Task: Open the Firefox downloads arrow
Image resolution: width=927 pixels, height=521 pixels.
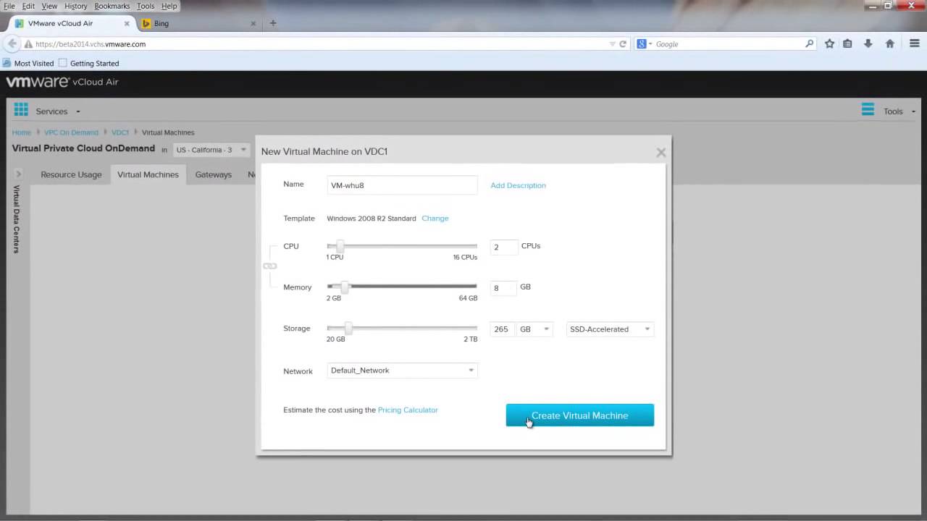Action: coord(868,43)
